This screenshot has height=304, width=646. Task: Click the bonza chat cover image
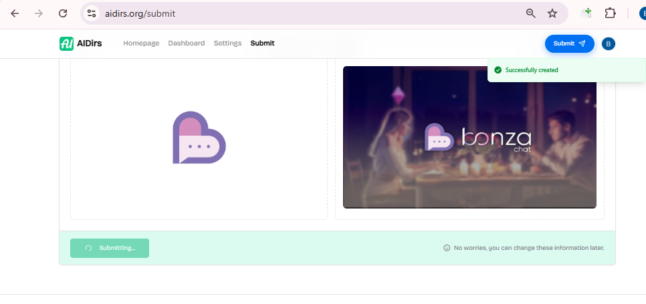click(x=469, y=137)
